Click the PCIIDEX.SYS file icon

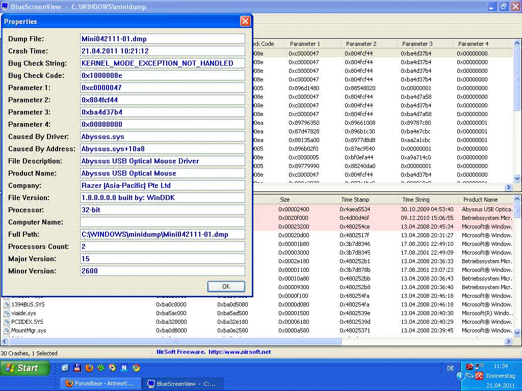(x=7, y=322)
